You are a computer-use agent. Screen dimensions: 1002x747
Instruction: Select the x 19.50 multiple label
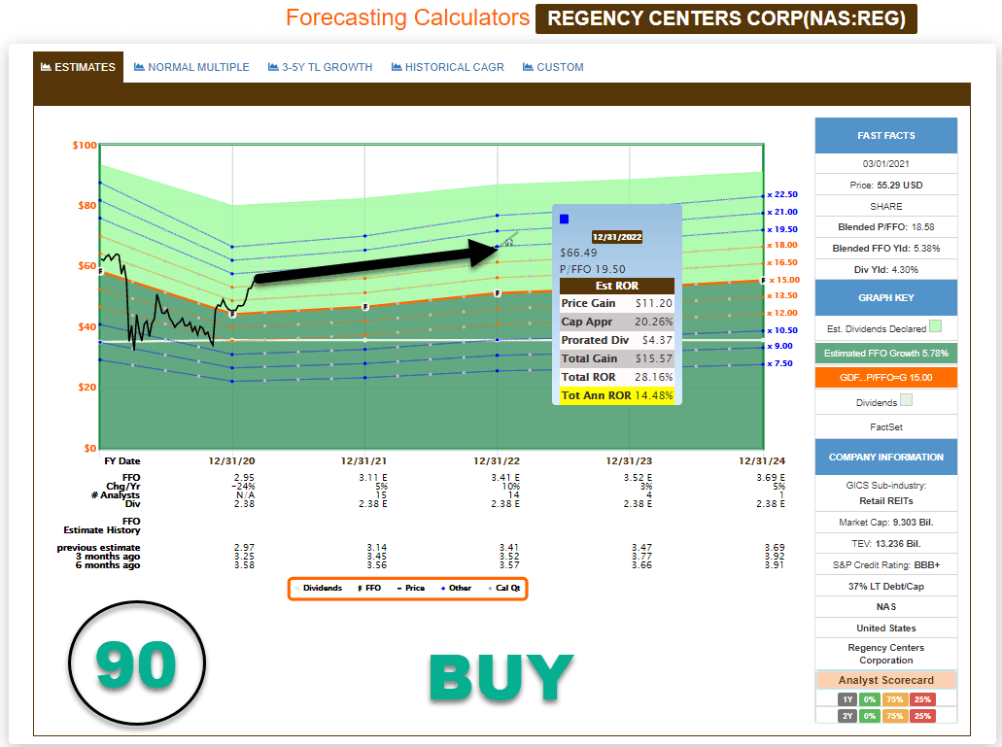coord(782,229)
